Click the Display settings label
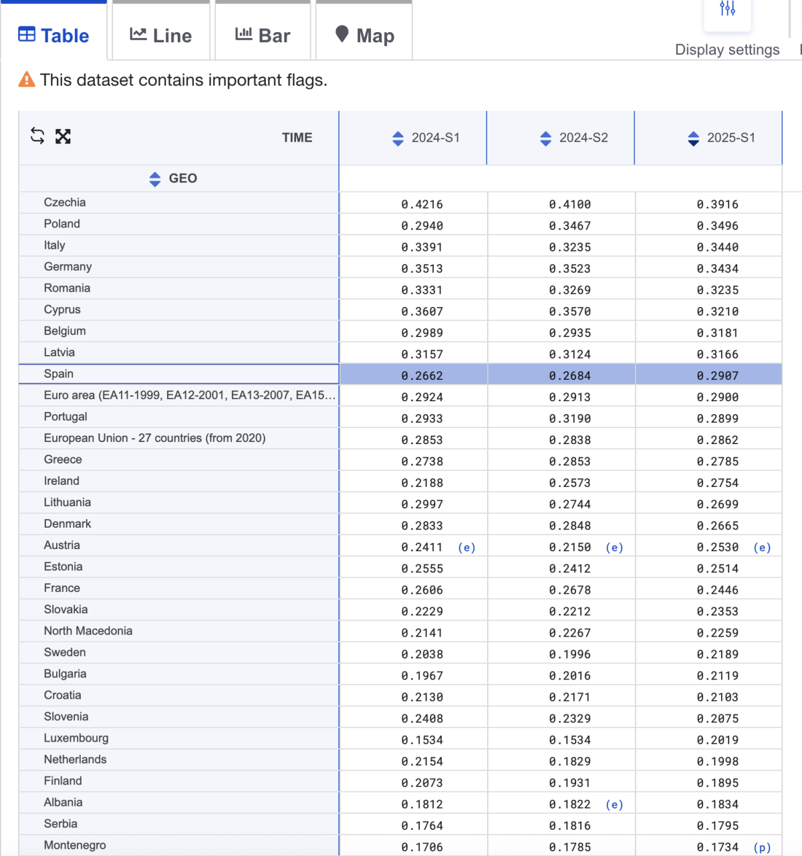Viewport: 802px width, 856px height. point(727,50)
